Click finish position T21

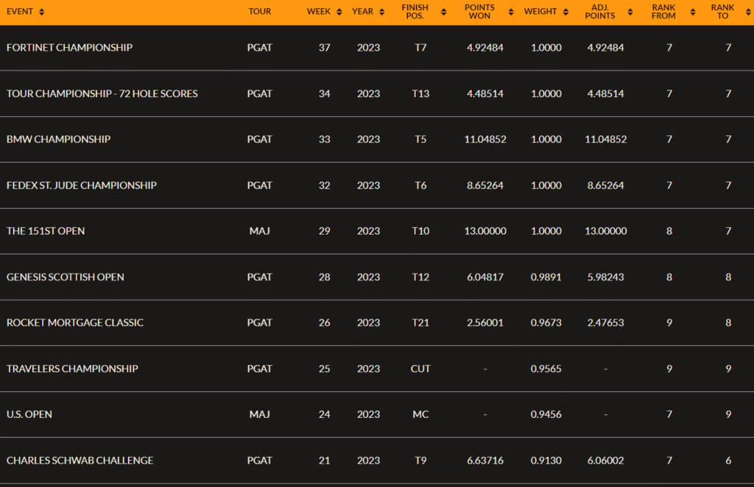click(420, 323)
